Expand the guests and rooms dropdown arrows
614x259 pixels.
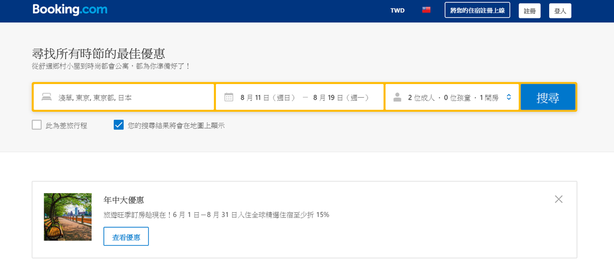(508, 97)
